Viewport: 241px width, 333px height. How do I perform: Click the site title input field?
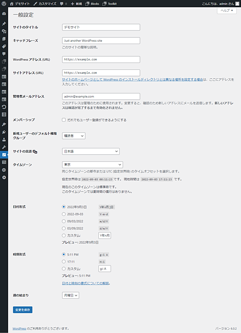[101, 27]
